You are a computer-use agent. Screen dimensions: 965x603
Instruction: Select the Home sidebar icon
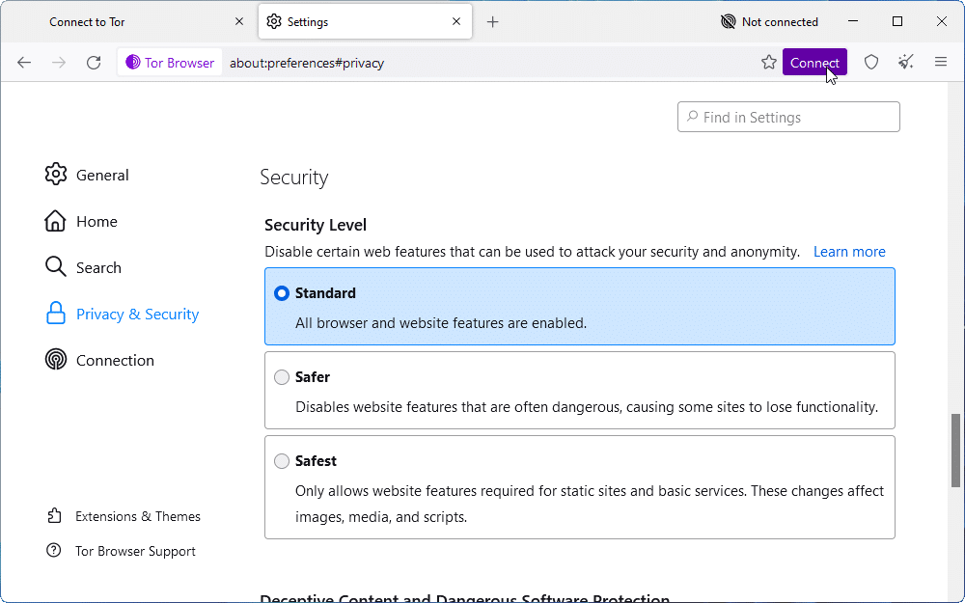pyautogui.click(x=55, y=221)
